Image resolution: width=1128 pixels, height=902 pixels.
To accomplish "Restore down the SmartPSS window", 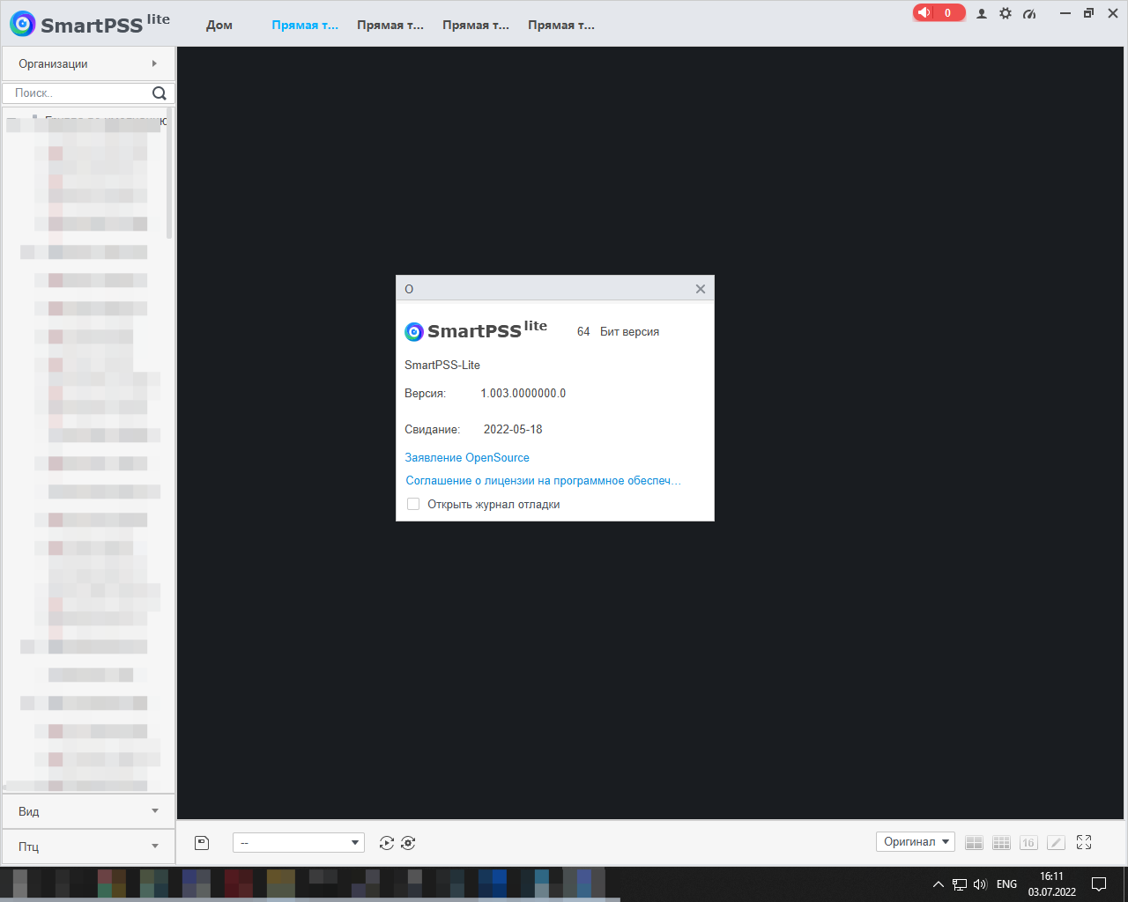I will (1089, 13).
